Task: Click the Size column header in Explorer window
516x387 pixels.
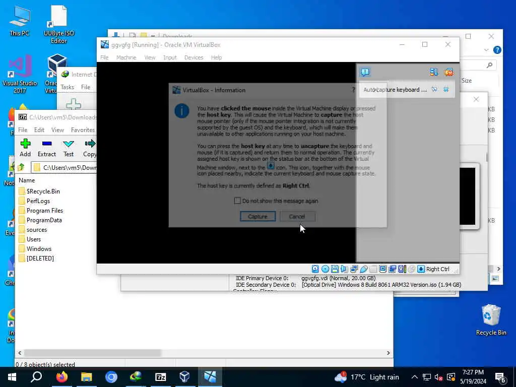Action: tap(466, 81)
